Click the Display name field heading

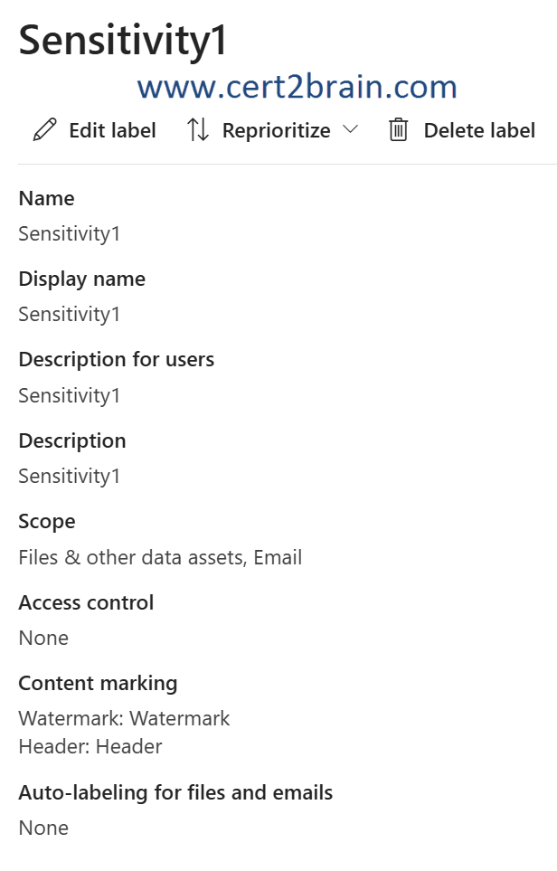click(81, 279)
